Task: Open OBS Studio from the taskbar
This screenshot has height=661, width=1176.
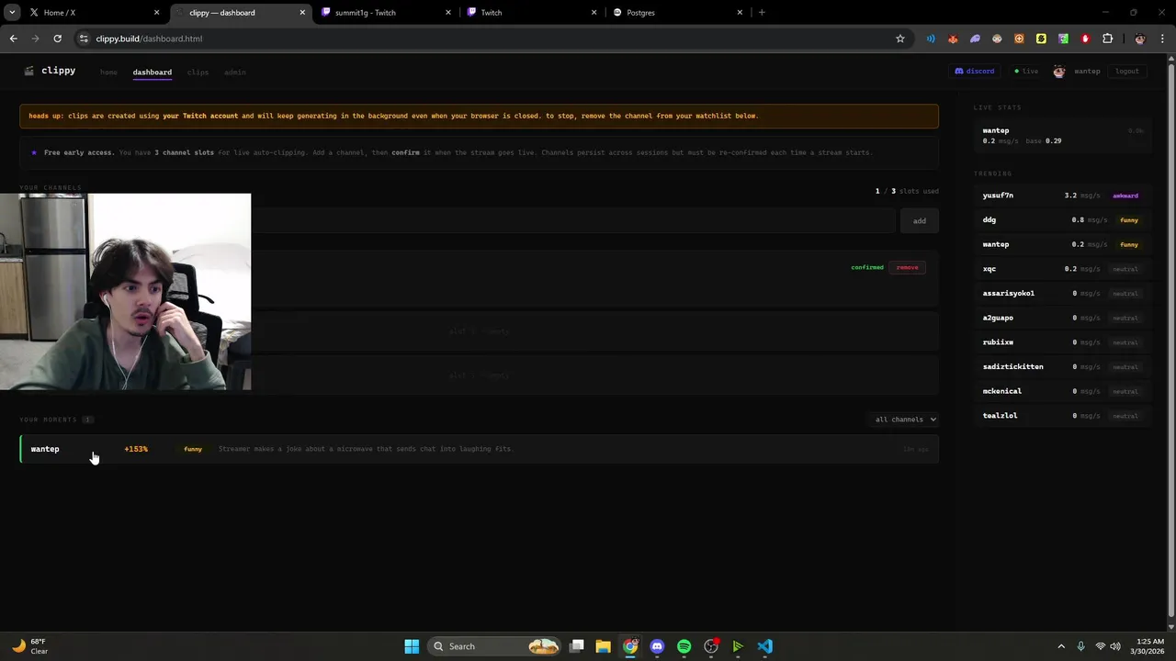Action: pos(710,646)
